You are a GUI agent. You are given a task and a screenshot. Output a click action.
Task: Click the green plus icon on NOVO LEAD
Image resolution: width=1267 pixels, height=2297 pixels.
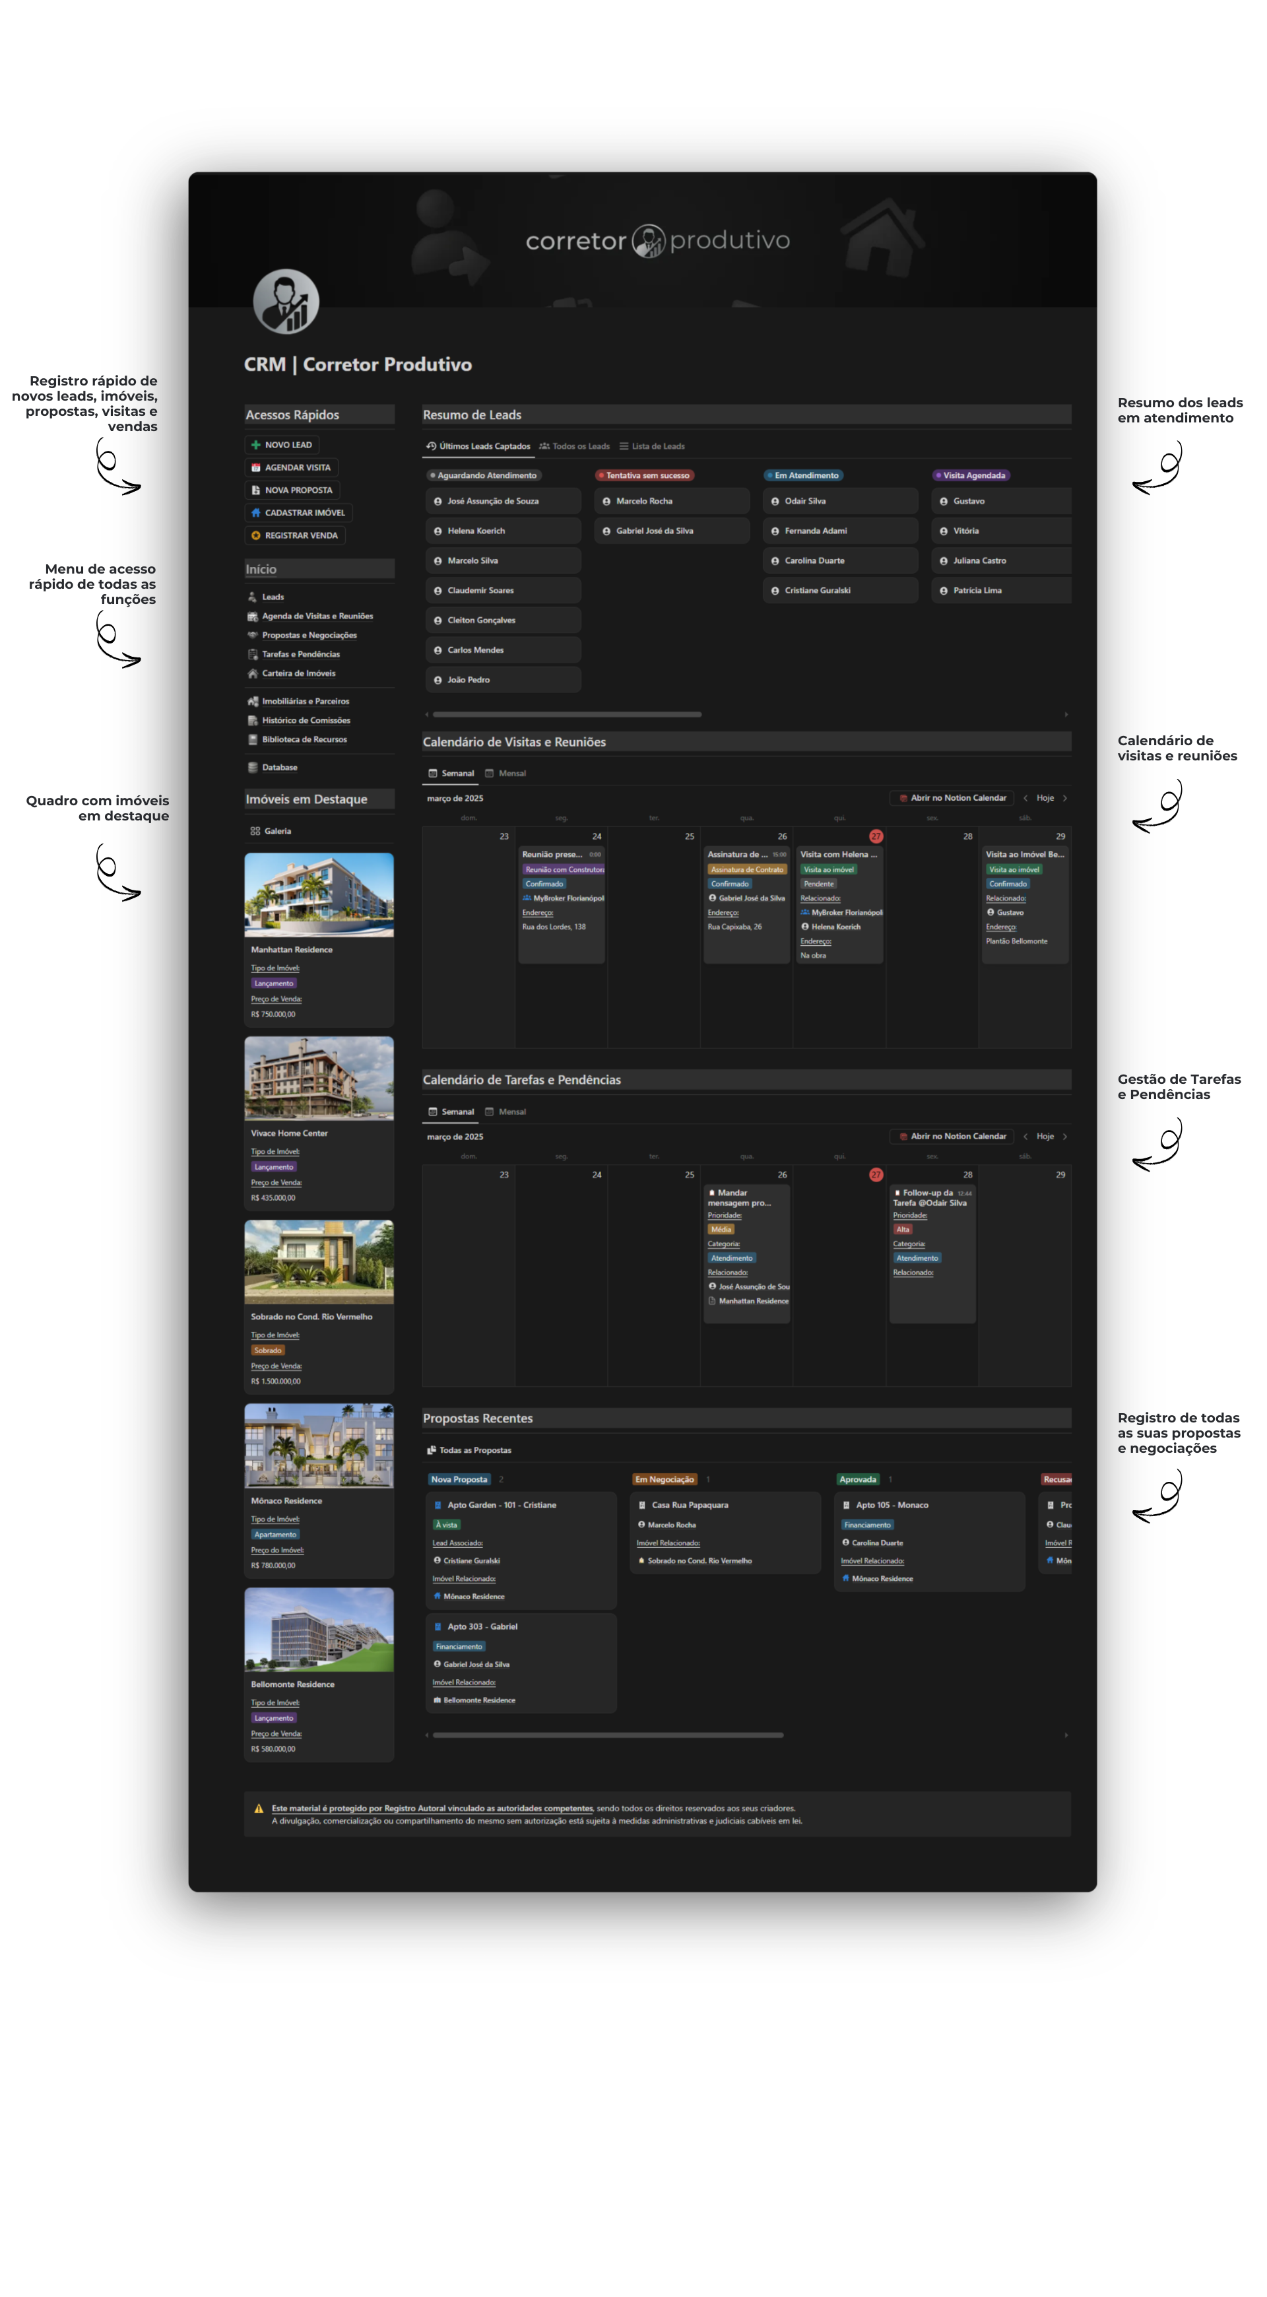point(256,445)
